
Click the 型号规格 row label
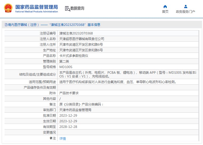click(49, 67)
